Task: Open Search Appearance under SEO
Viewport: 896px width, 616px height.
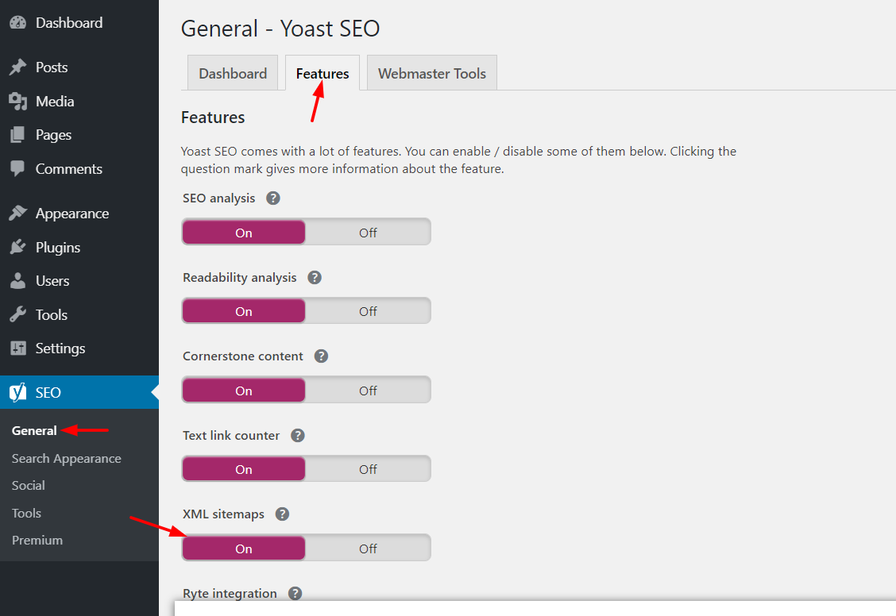Action: point(66,459)
